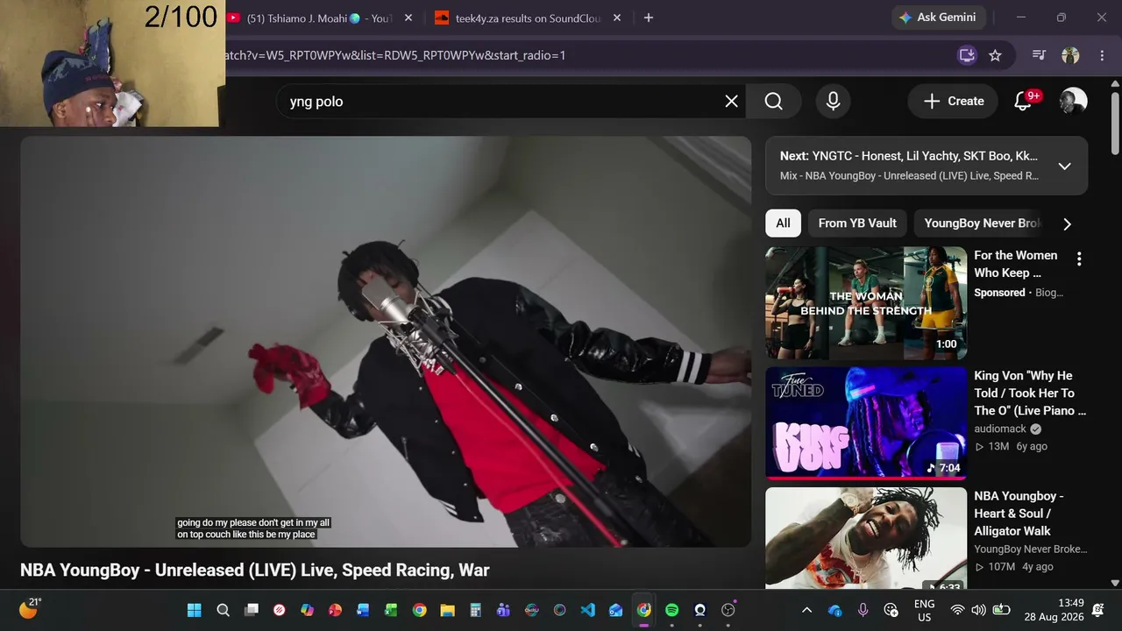Screen dimensions: 1122x631
Task: Click the video title 'NBA YoungBoy - Unreleased (LIVE)'
Action: pyautogui.click(x=255, y=571)
